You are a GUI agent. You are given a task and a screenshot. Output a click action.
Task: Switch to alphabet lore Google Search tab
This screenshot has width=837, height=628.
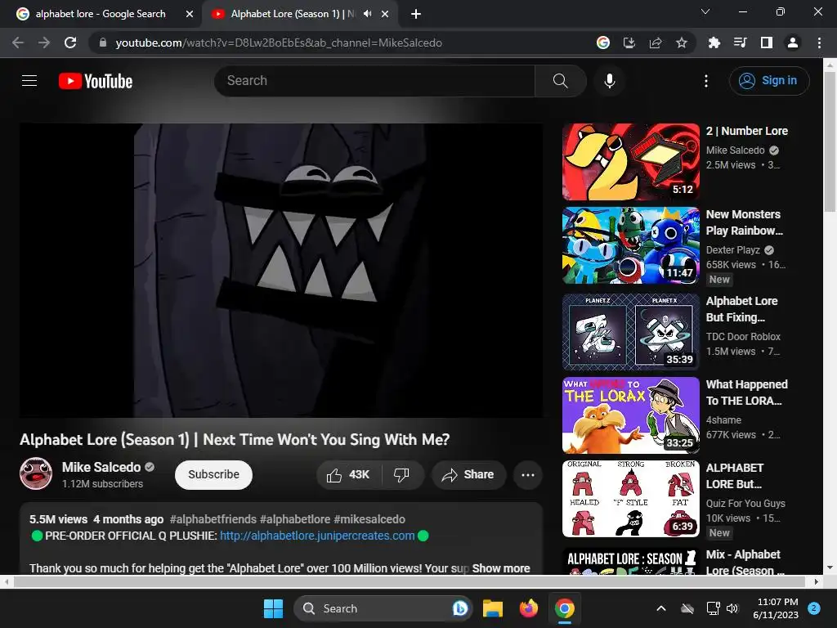100,14
